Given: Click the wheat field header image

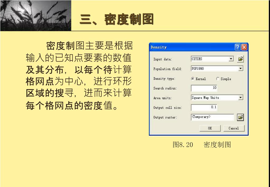Looking at the screenshot, I should [x=36, y=16].
